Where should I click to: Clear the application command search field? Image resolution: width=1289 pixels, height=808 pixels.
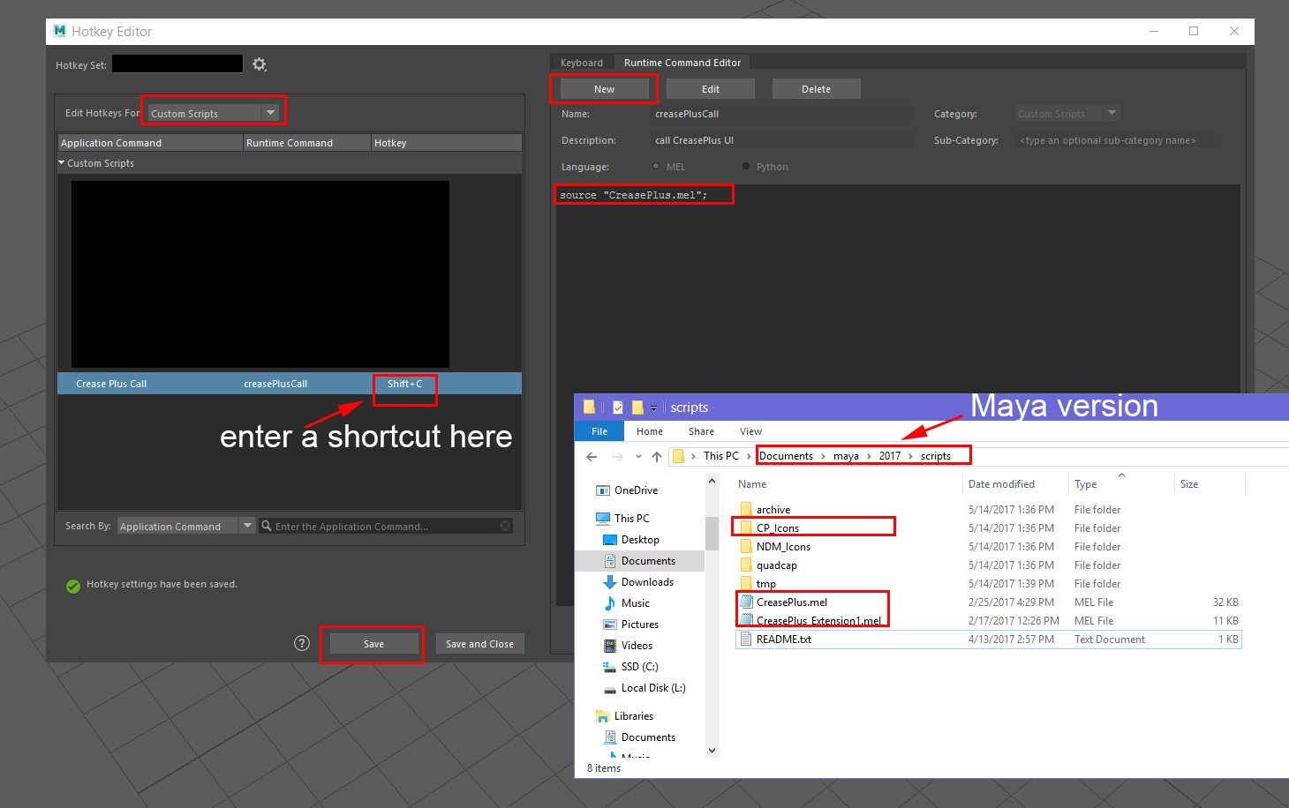point(505,526)
